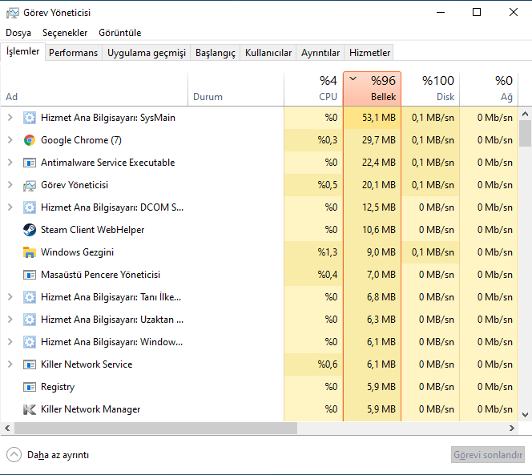532x475 pixels.
Task: Click the Görev Yöneticisi process icon
Action: point(30,185)
